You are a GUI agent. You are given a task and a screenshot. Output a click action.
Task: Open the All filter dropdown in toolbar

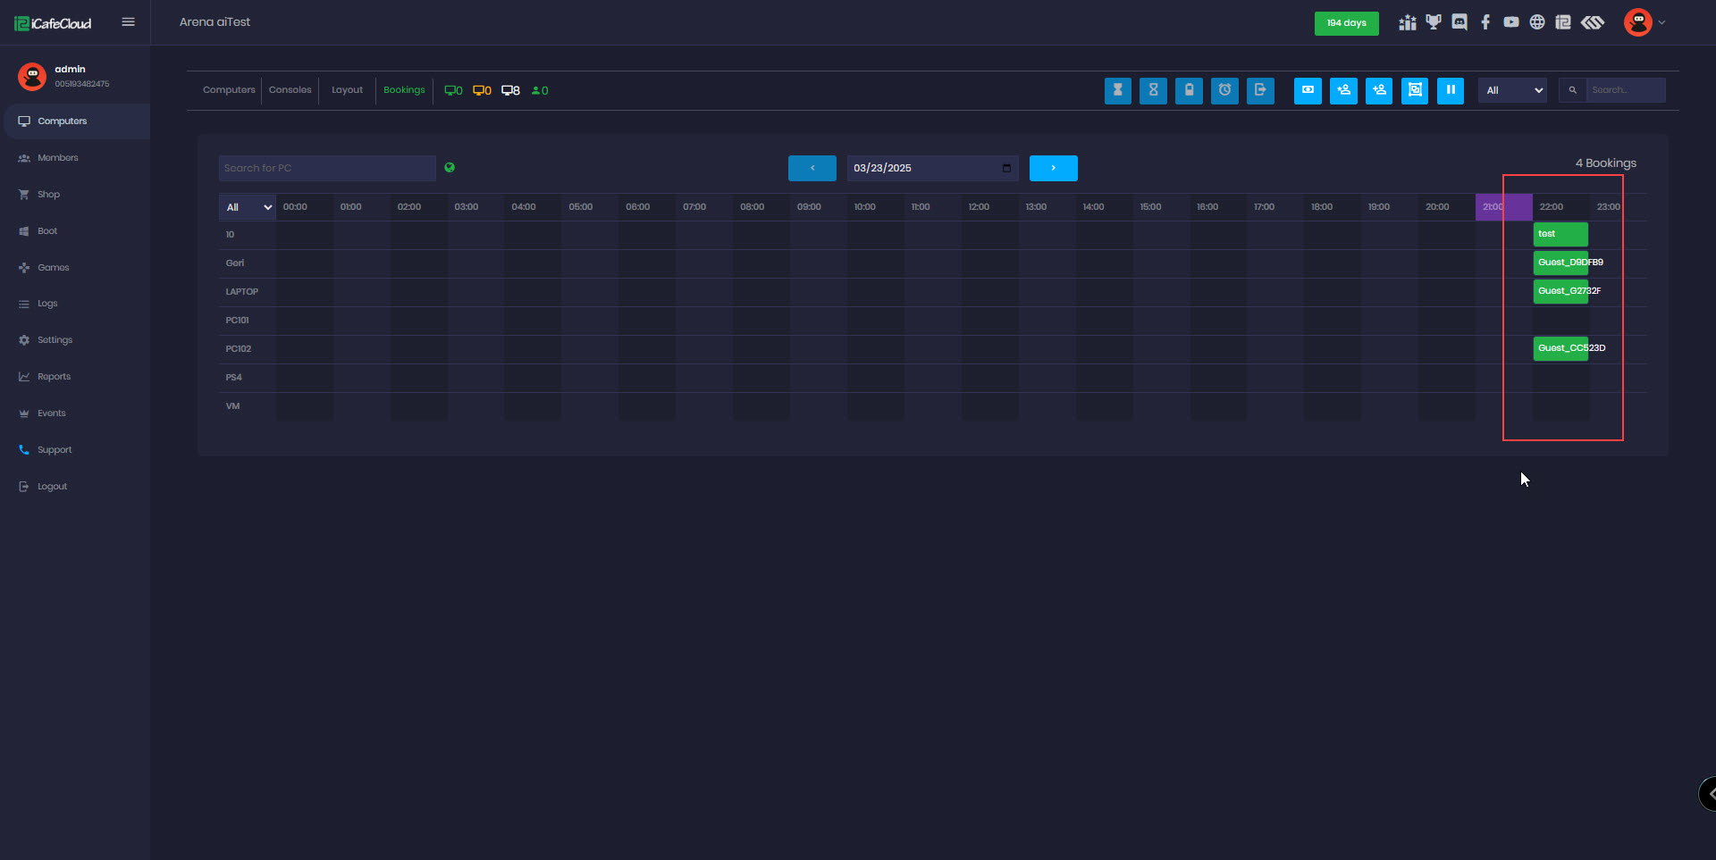1512,90
